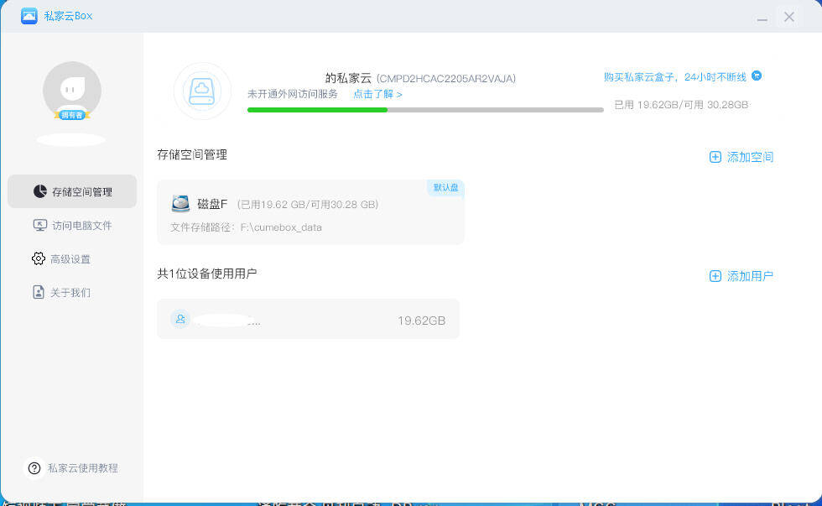Image resolution: width=822 pixels, height=506 pixels.
Task: Click the plus icon beside 添加用户
Action: coord(715,276)
